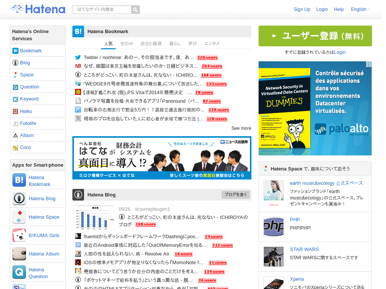Click the 204 users count badge
The height and width of the screenshot is (289, 386).
(x=212, y=66)
